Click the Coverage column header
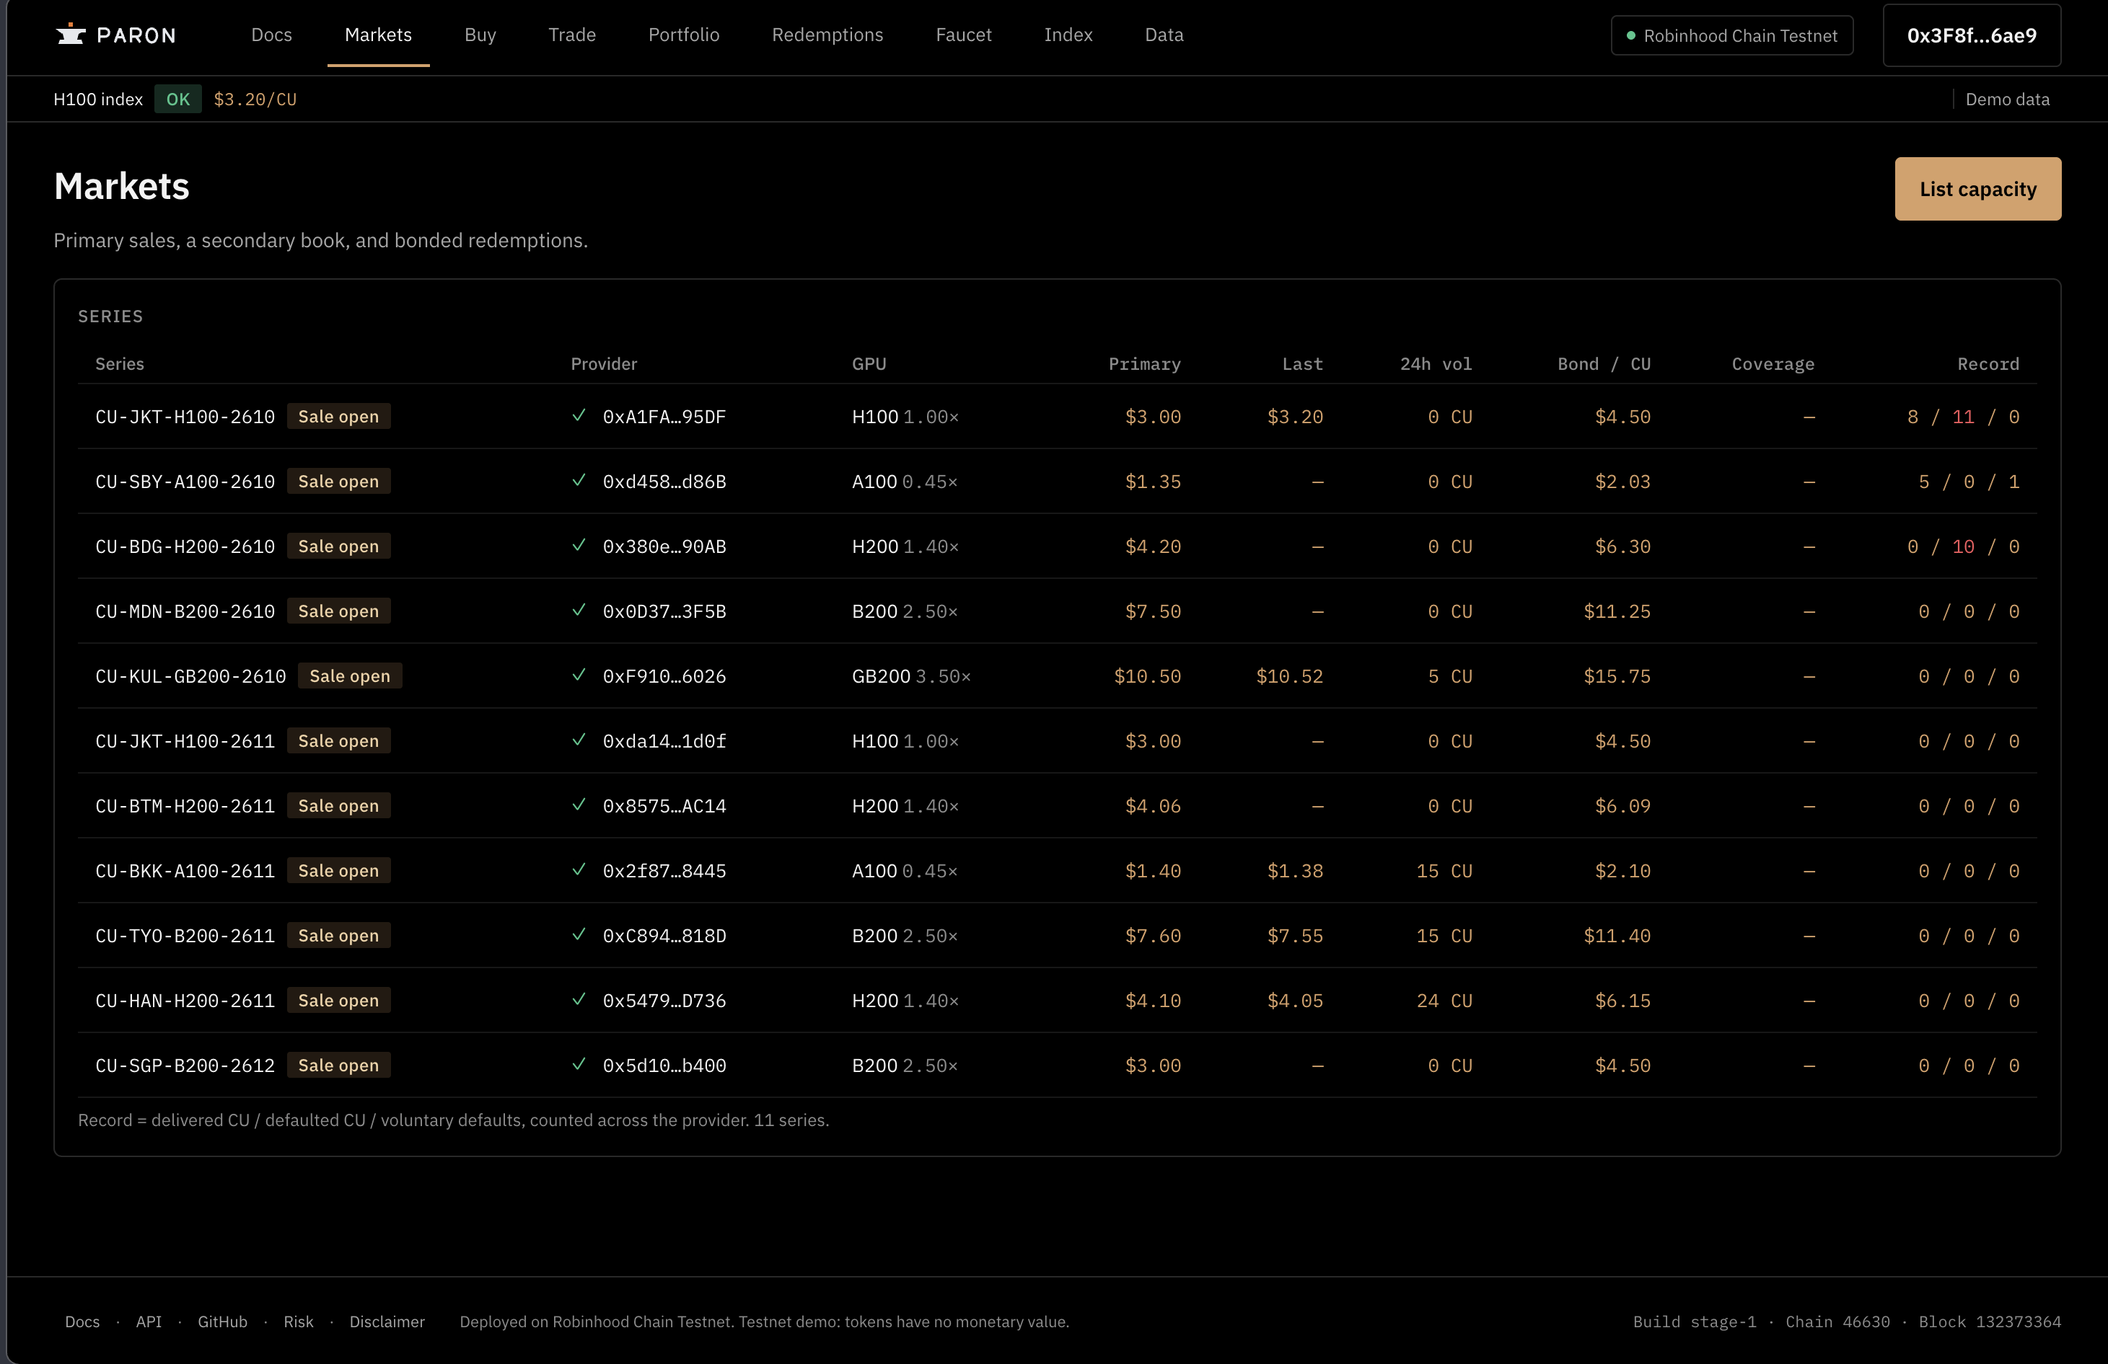The width and height of the screenshot is (2108, 1364). tap(1773, 364)
